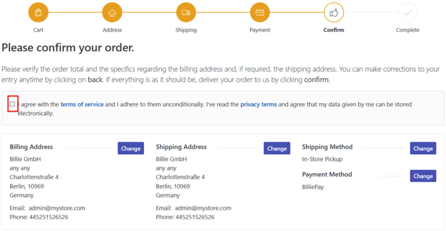
Task: Click the Billing Address email admin@mystore.com
Action: (57, 208)
